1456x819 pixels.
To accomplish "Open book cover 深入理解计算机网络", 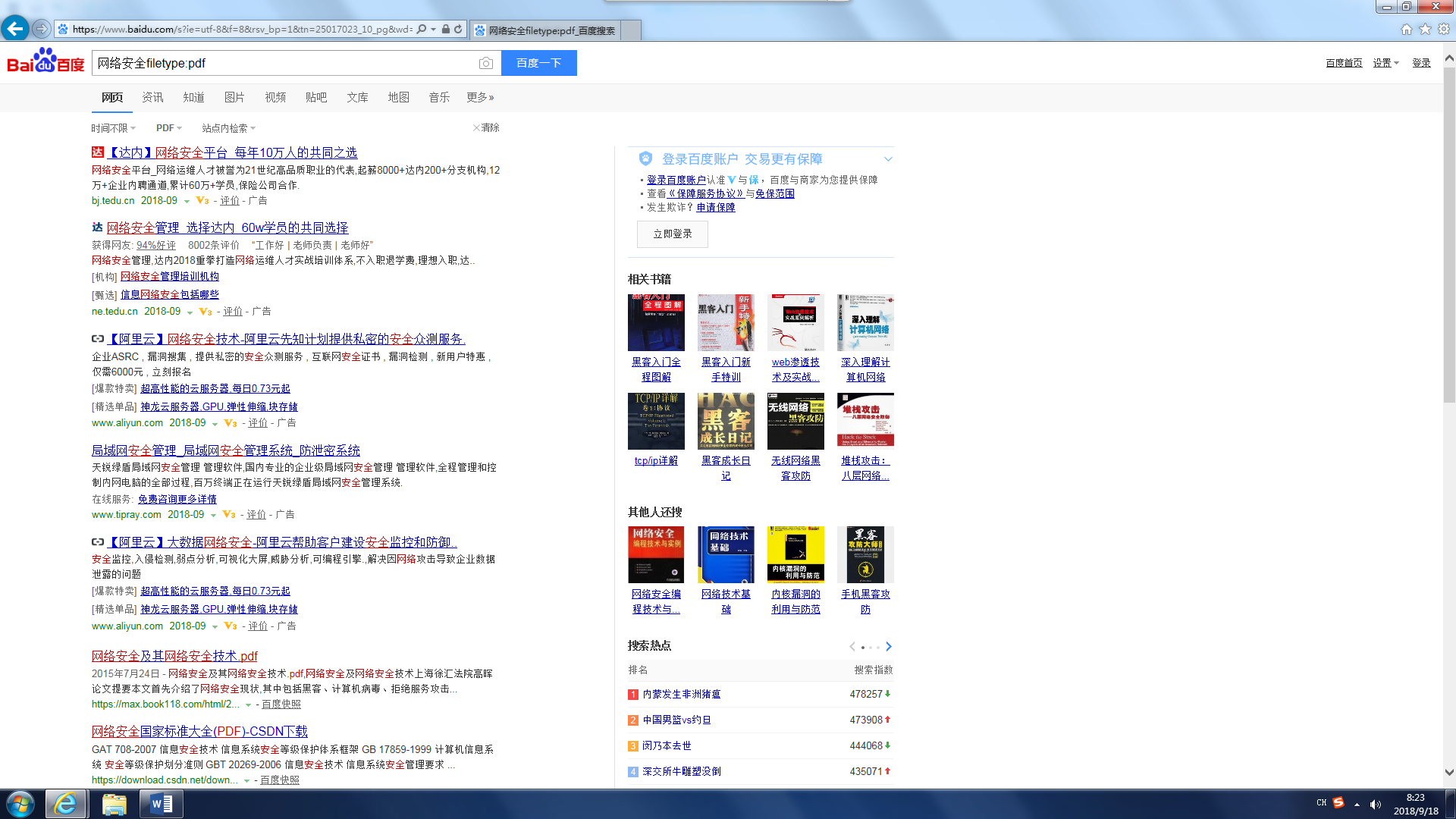I will pos(865,323).
